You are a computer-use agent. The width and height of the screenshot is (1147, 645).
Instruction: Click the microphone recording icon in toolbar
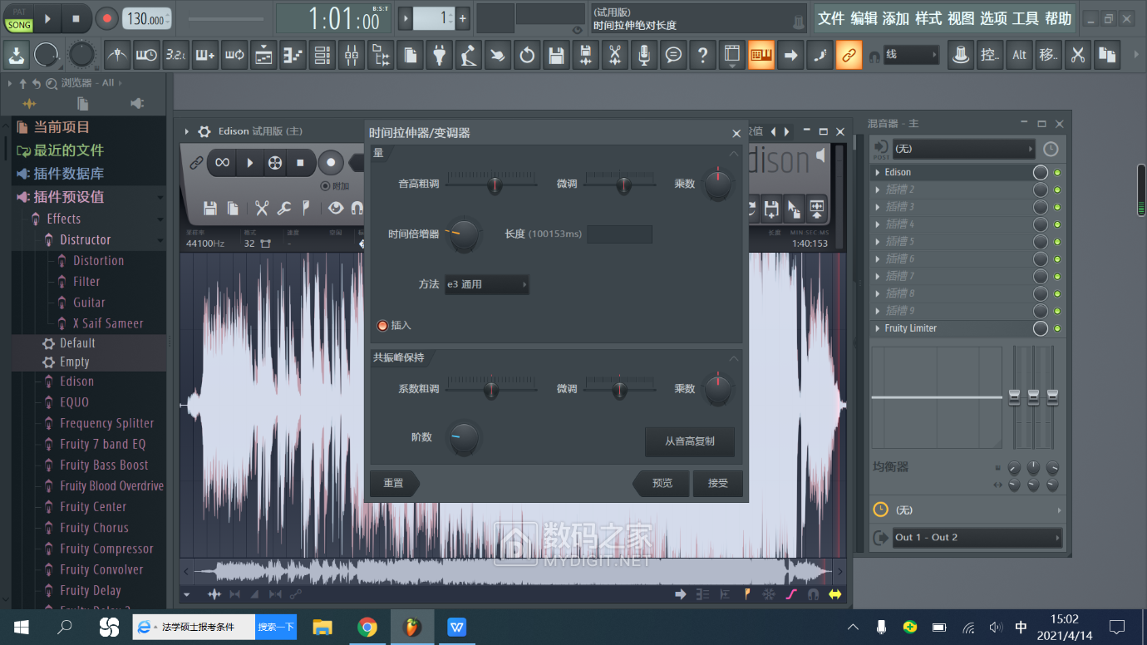pyautogui.click(x=643, y=56)
